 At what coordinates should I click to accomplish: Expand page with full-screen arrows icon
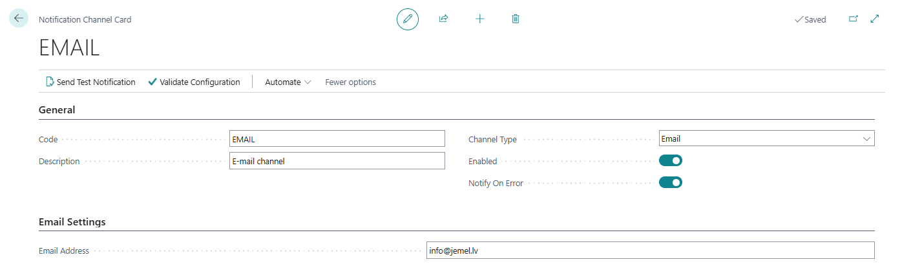875,19
